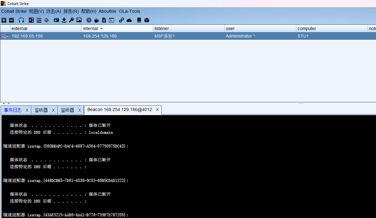The image size is (376, 218).
Task: Switch to the 事件日志 tab
Action: coord(13,110)
